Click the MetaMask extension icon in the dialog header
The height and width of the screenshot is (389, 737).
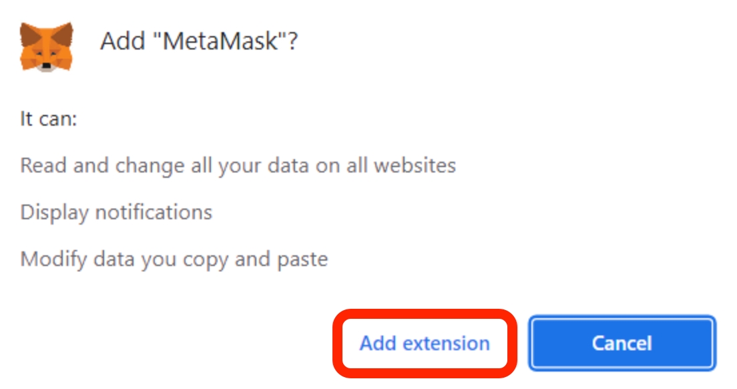point(46,46)
